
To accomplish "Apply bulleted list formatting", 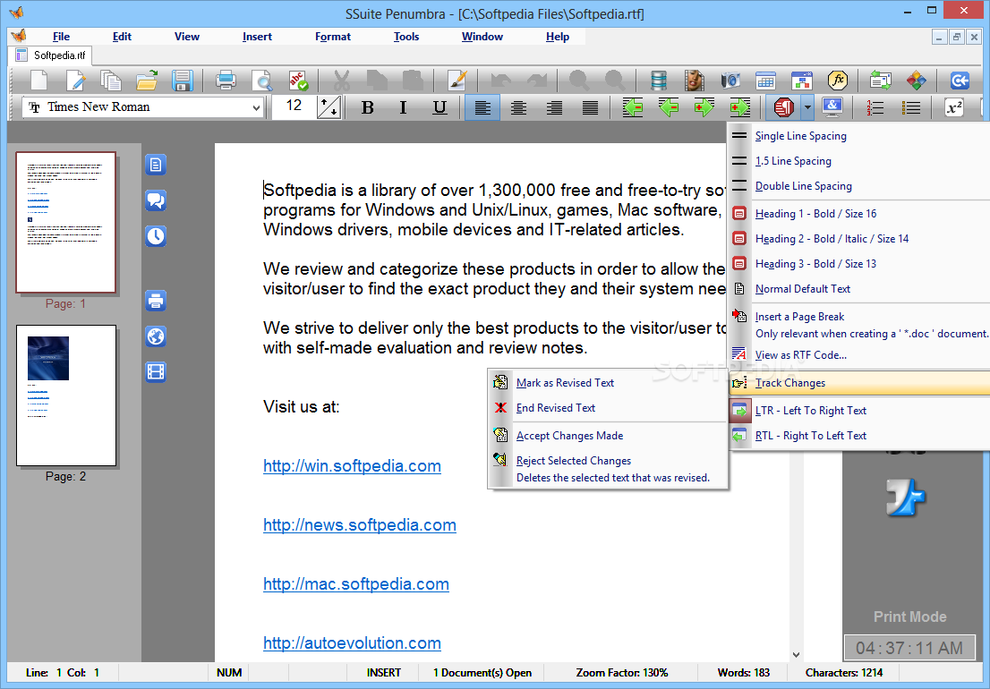I will [911, 108].
